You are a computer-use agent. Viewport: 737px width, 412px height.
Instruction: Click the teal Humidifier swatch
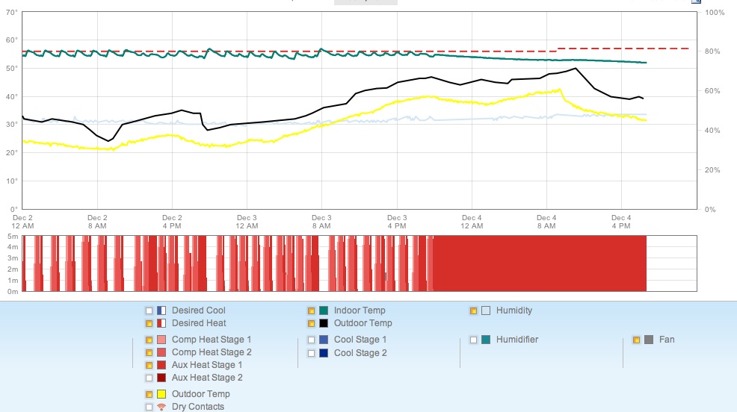pyautogui.click(x=486, y=340)
